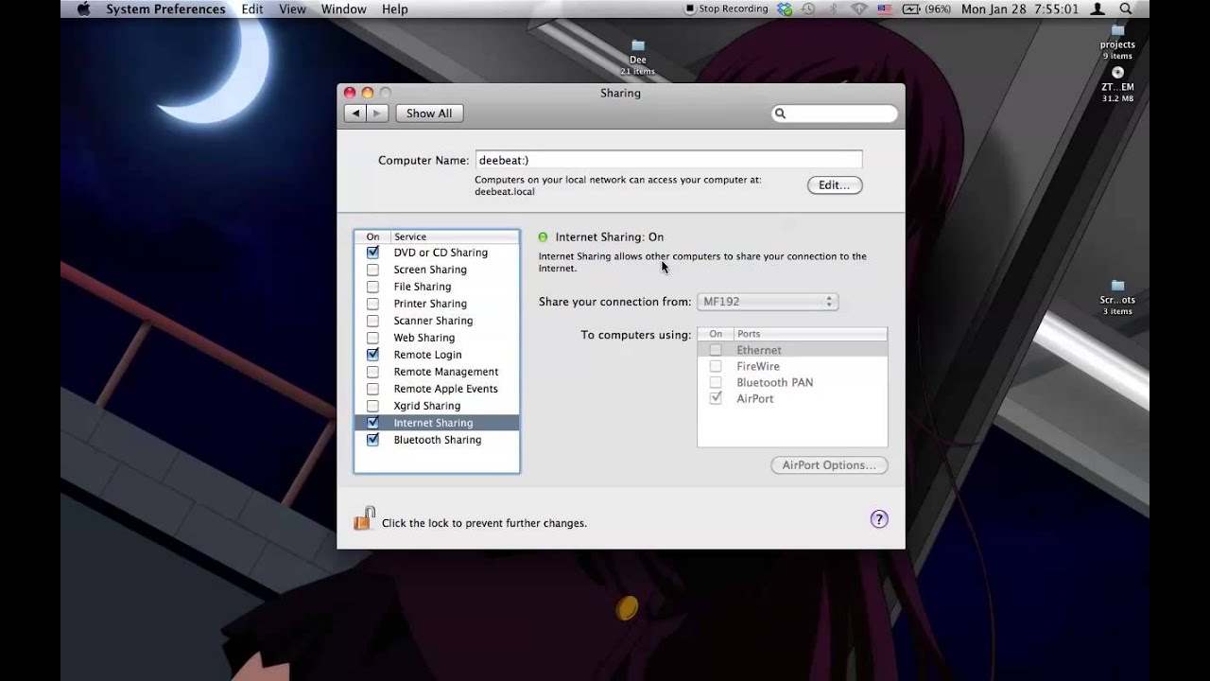This screenshot has height=681, width=1210.
Task: Open the Time Machine menu bar icon
Action: coord(809,9)
